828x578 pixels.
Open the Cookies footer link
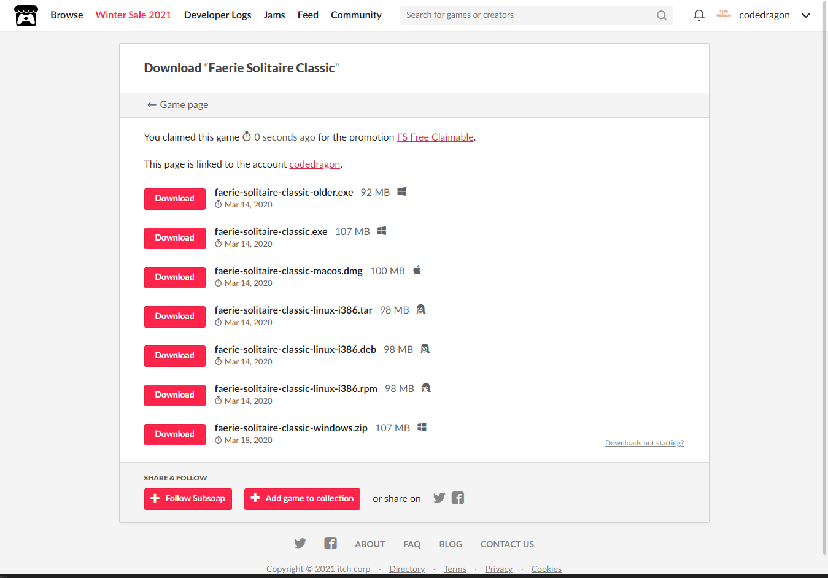tap(546, 569)
